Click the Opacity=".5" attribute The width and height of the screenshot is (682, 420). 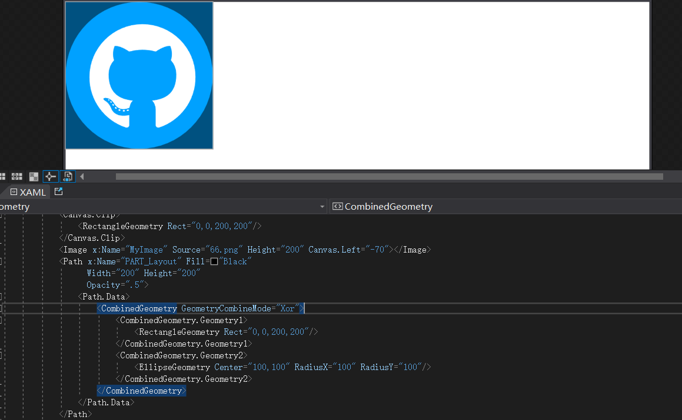(115, 285)
